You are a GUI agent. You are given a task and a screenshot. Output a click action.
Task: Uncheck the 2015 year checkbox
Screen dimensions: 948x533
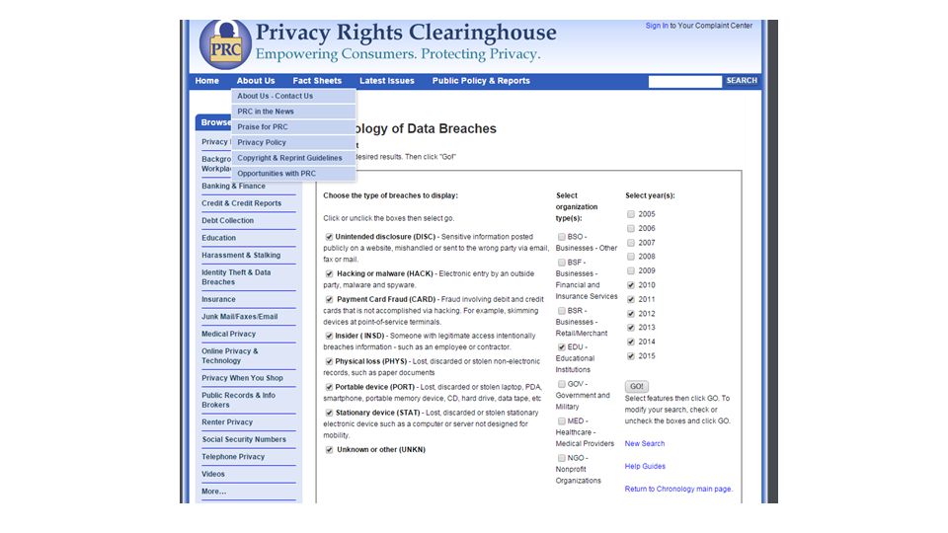pos(631,356)
